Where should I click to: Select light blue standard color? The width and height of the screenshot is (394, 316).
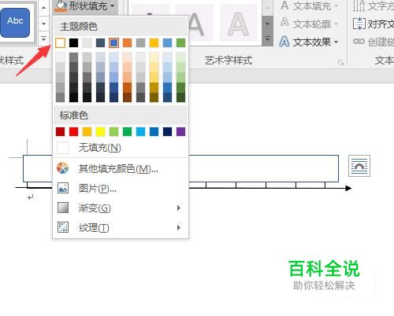click(141, 131)
